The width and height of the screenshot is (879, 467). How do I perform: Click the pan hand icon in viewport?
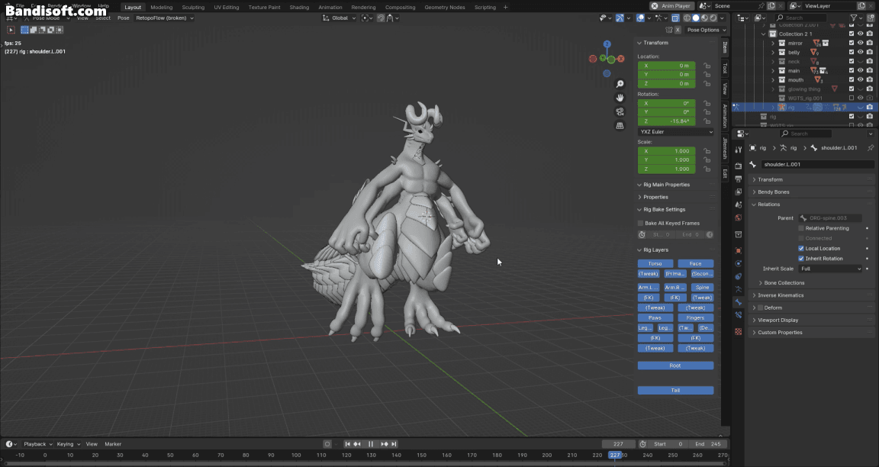[620, 98]
